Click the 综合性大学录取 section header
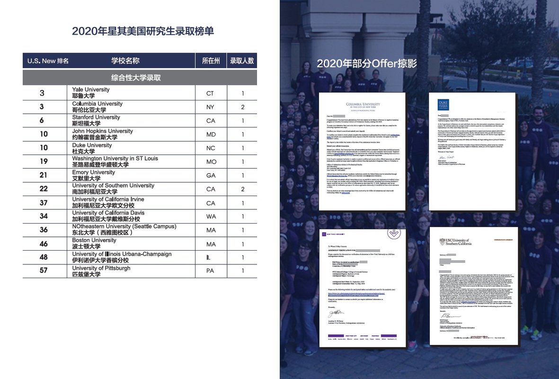This screenshot has height=379, width=559. pyautogui.click(x=136, y=77)
